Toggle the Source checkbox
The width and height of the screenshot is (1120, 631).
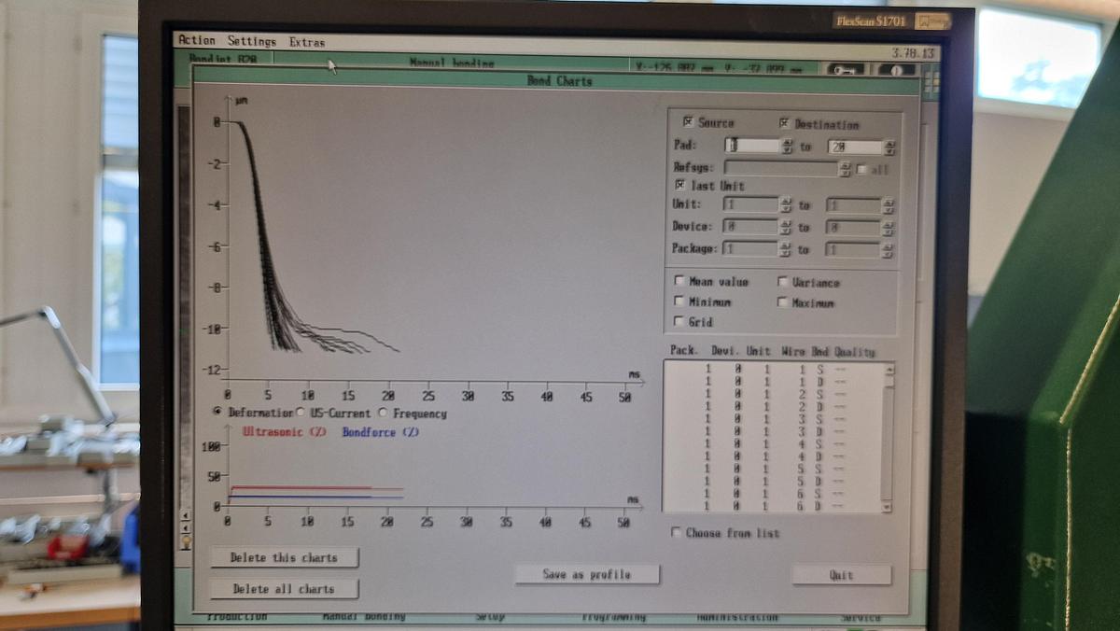point(688,121)
